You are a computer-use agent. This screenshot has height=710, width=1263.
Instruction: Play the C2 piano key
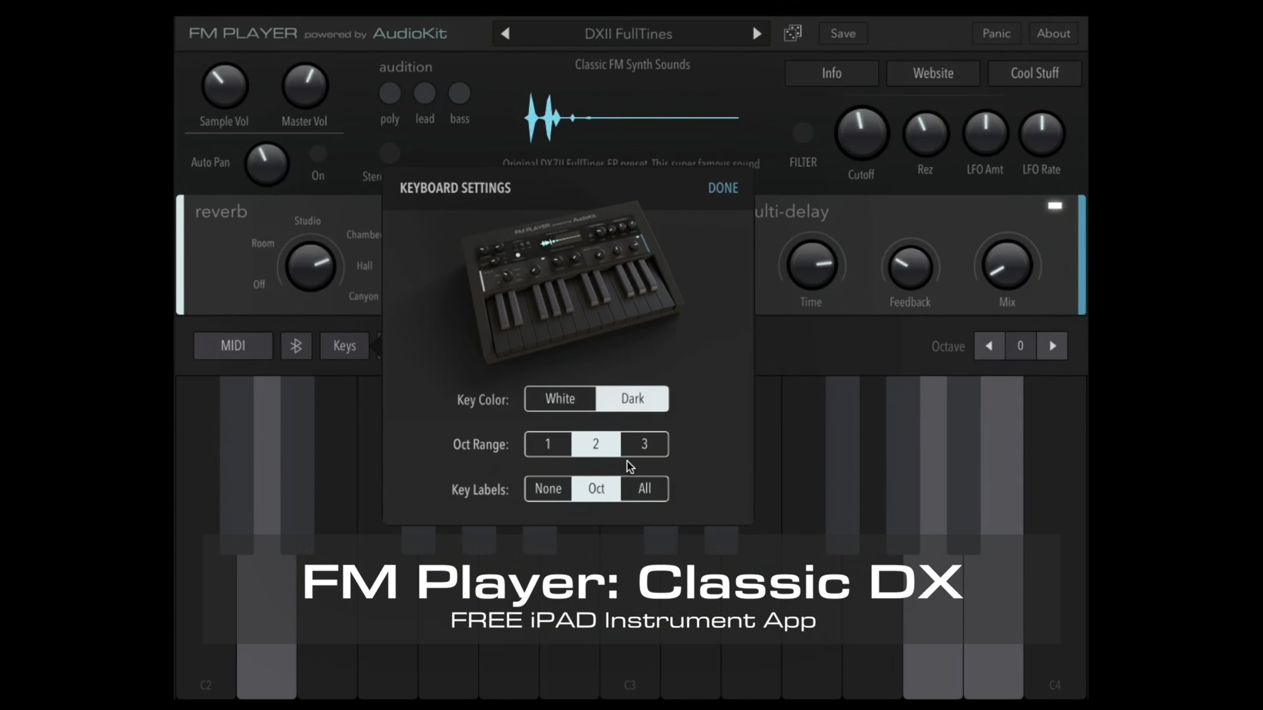(x=206, y=626)
